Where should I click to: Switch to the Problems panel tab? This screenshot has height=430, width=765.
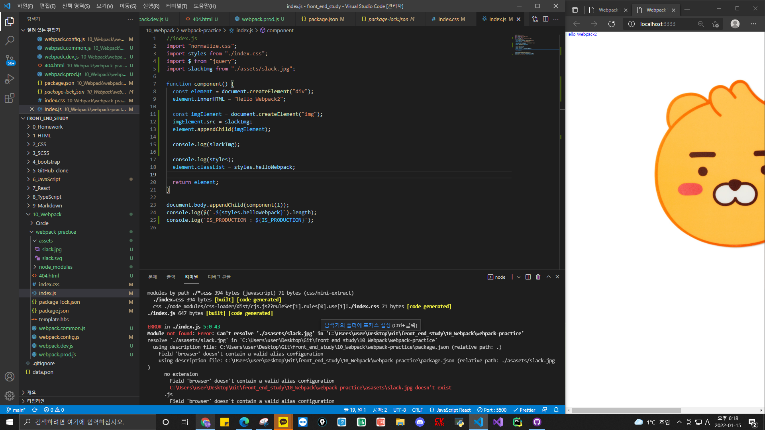pyautogui.click(x=153, y=277)
